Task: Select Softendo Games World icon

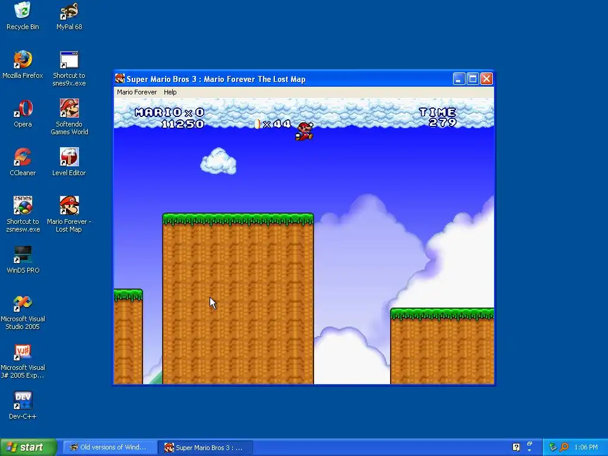Action: (69, 117)
